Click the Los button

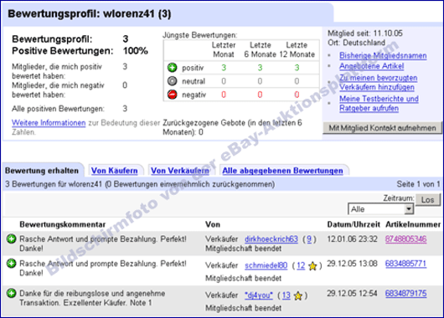point(427,200)
